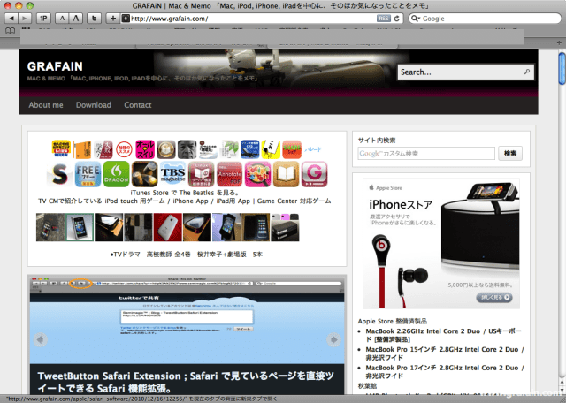Click the 1P toolbar button
Viewport: 566px width, 403px height.
[x=44, y=18]
